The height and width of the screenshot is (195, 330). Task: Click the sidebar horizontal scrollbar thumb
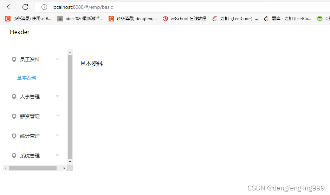pyautogui.click(x=33, y=168)
